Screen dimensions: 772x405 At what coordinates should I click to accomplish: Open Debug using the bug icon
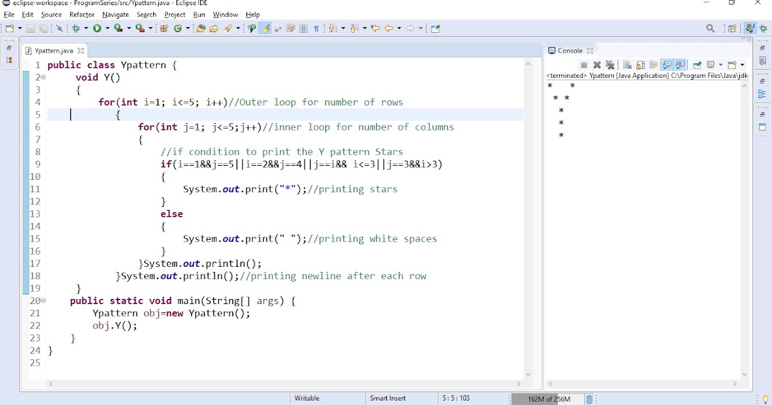tap(76, 28)
